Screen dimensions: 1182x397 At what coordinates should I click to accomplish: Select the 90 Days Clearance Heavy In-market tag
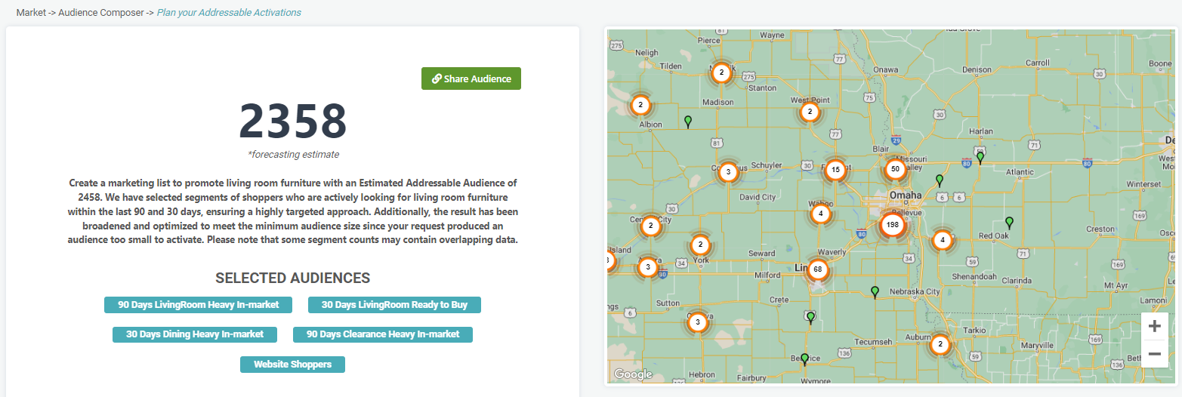382,334
